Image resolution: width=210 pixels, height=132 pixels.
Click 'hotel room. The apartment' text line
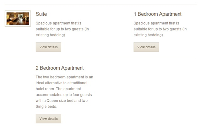(x=58, y=89)
